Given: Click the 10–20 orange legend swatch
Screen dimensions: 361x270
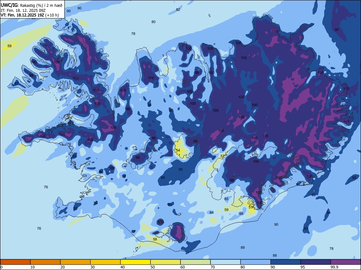Looking at the screenshot, I should pyautogui.click(x=45, y=262).
